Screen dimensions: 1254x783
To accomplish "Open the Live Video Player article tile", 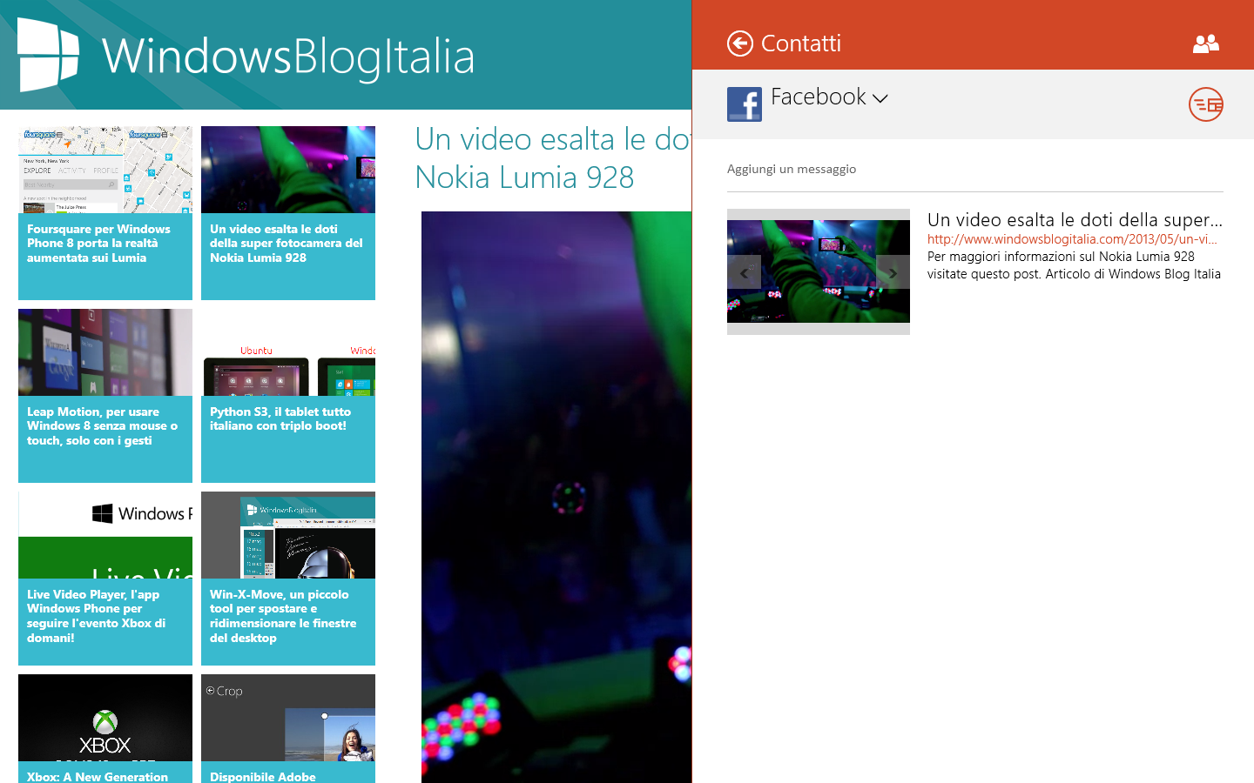I will click(105, 579).
